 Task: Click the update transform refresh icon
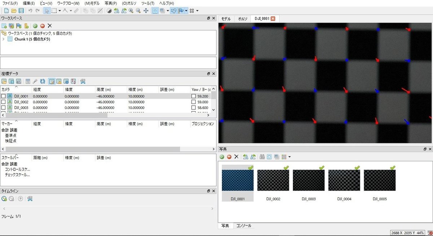click(x=43, y=81)
